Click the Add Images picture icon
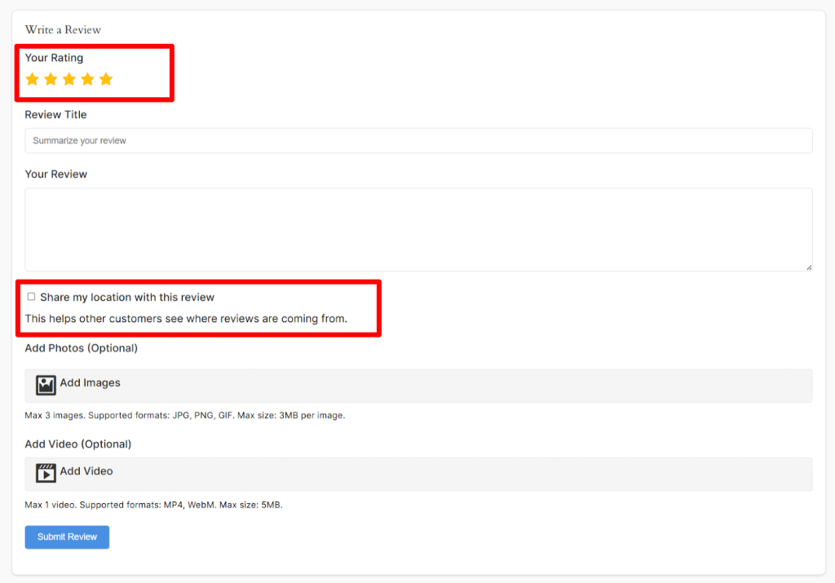This screenshot has width=835, height=583. click(46, 385)
